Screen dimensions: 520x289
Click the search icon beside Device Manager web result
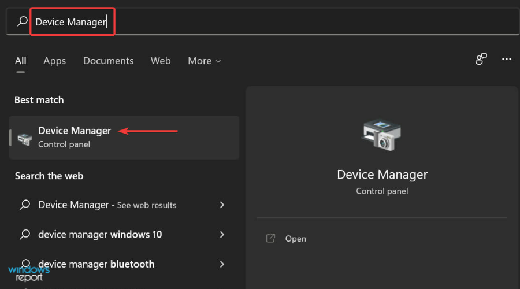pos(25,205)
